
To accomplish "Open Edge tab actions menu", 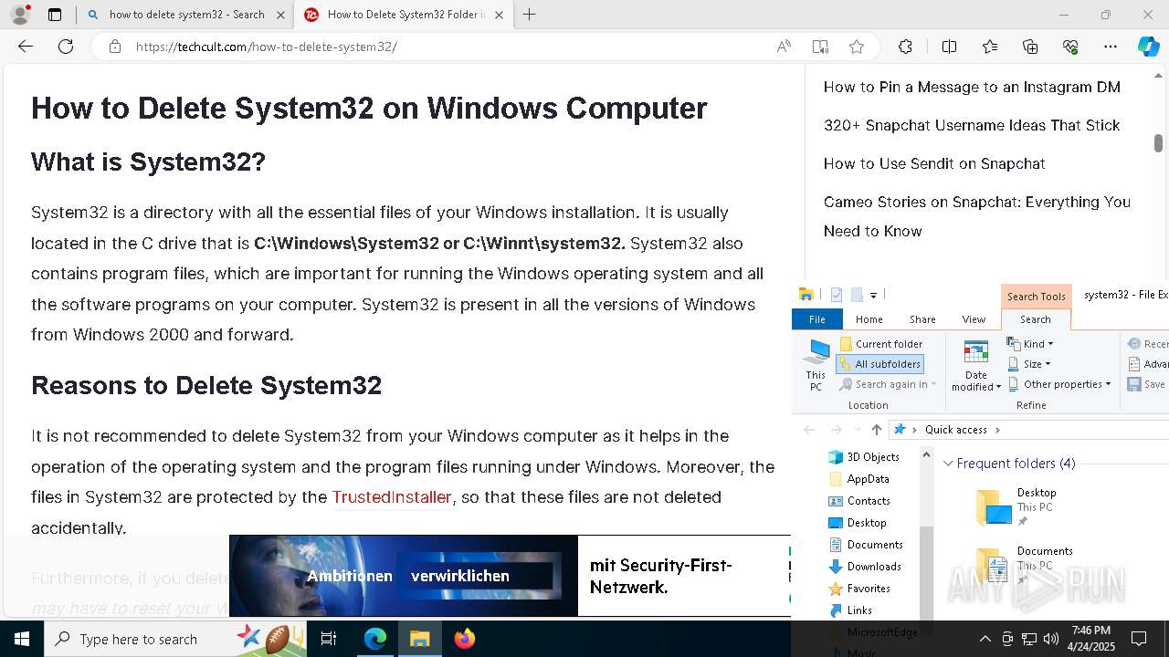I will 55,15.
